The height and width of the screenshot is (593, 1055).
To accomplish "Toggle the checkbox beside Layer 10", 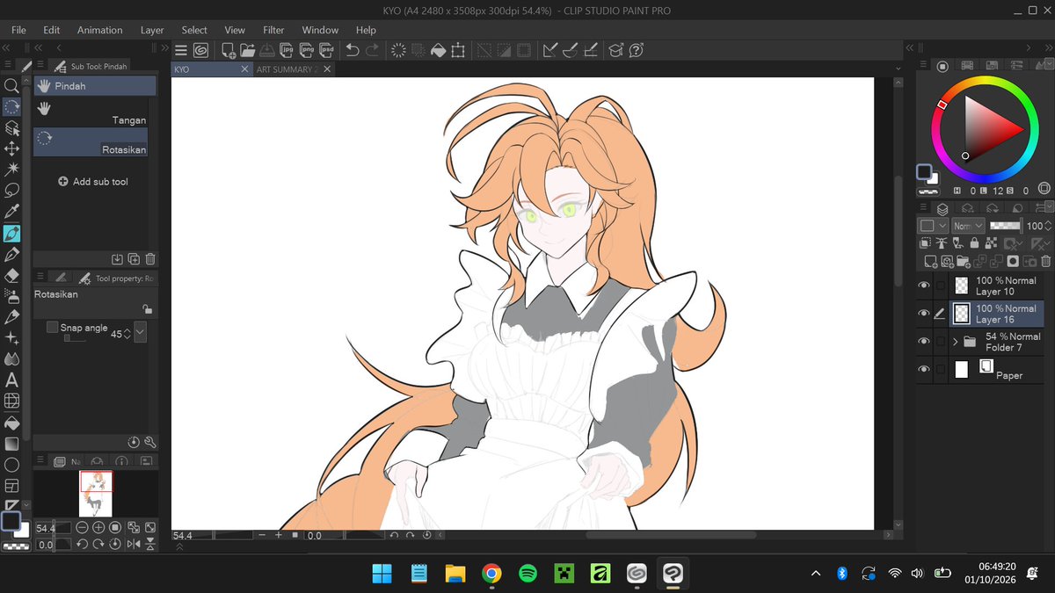I will [x=941, y=286].
